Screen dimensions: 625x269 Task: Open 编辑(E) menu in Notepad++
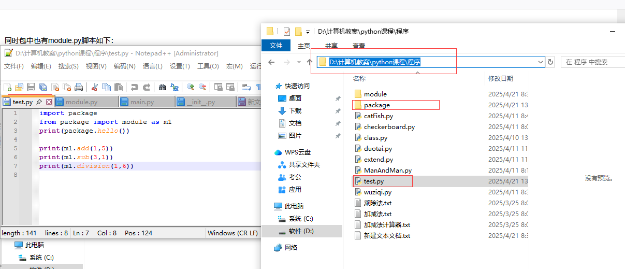click(41, 66)
